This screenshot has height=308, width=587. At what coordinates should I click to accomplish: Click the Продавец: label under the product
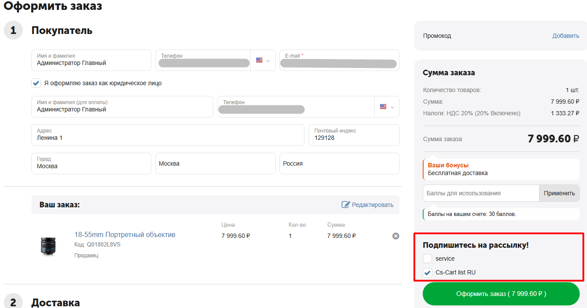pos(87,256)
